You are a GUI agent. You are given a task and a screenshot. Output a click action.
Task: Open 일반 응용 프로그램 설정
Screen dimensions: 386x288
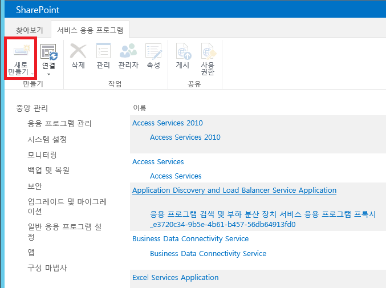click(64, 232)
